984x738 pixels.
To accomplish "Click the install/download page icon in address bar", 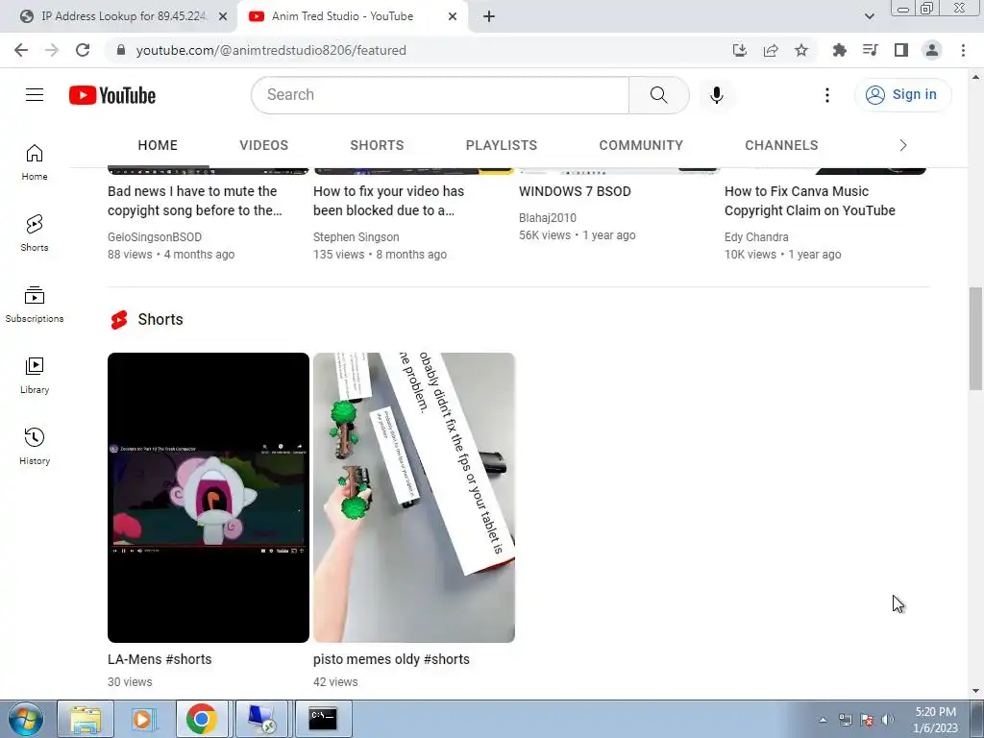I will (x=740, y=50).
